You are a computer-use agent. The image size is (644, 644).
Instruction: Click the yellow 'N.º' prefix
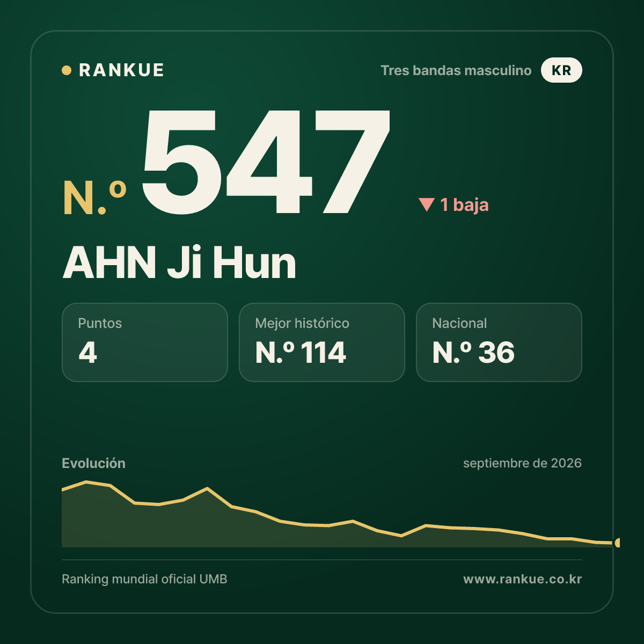[95, 197]
